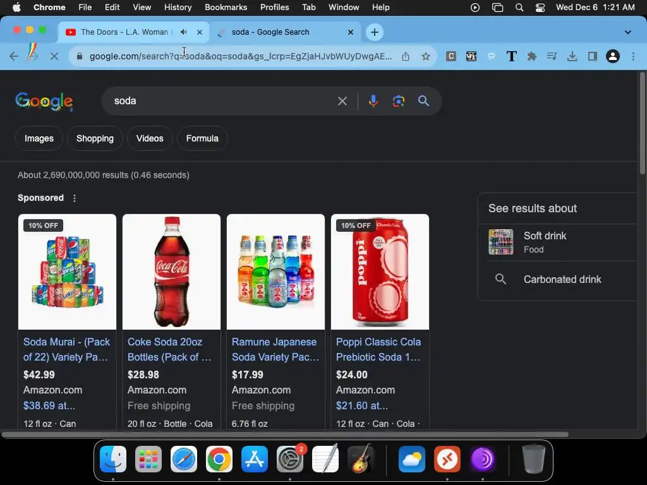Open Safari from the dock
This screenshot has width=647, height=485.
click(184, 459)
